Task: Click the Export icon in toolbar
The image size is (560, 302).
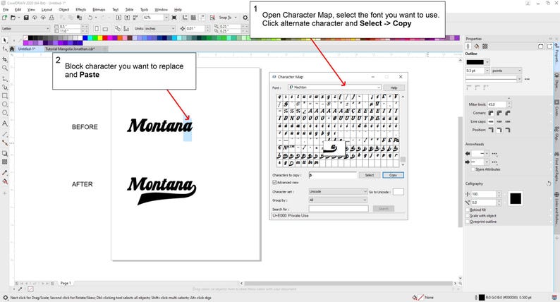Action: (x=127, y=18)
